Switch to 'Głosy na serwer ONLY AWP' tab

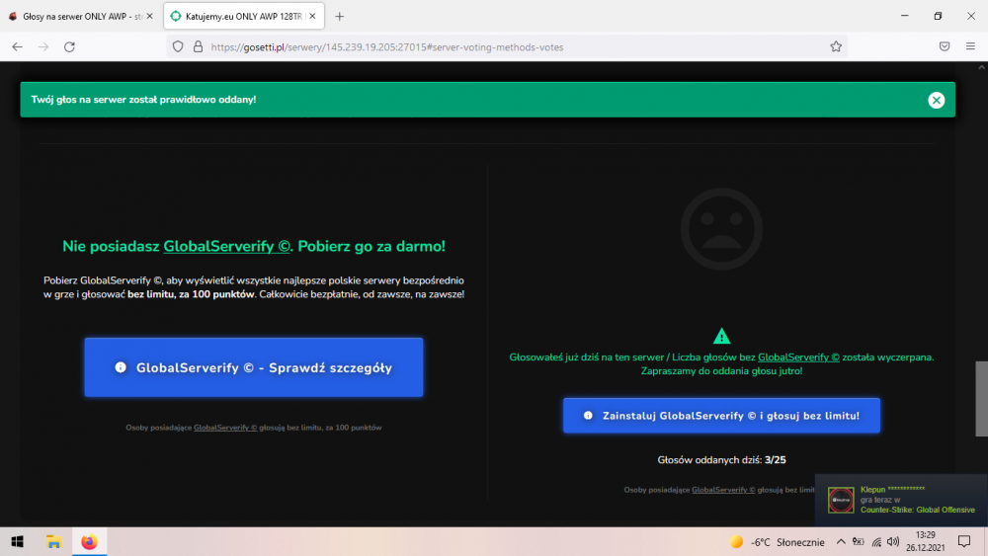82,17
